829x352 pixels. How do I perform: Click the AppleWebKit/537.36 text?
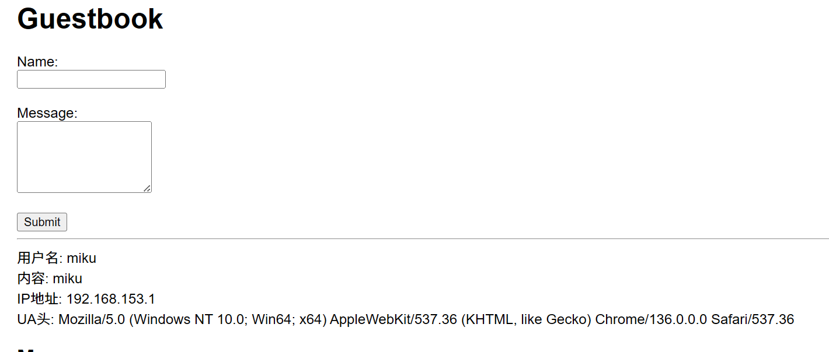point(393,319)
